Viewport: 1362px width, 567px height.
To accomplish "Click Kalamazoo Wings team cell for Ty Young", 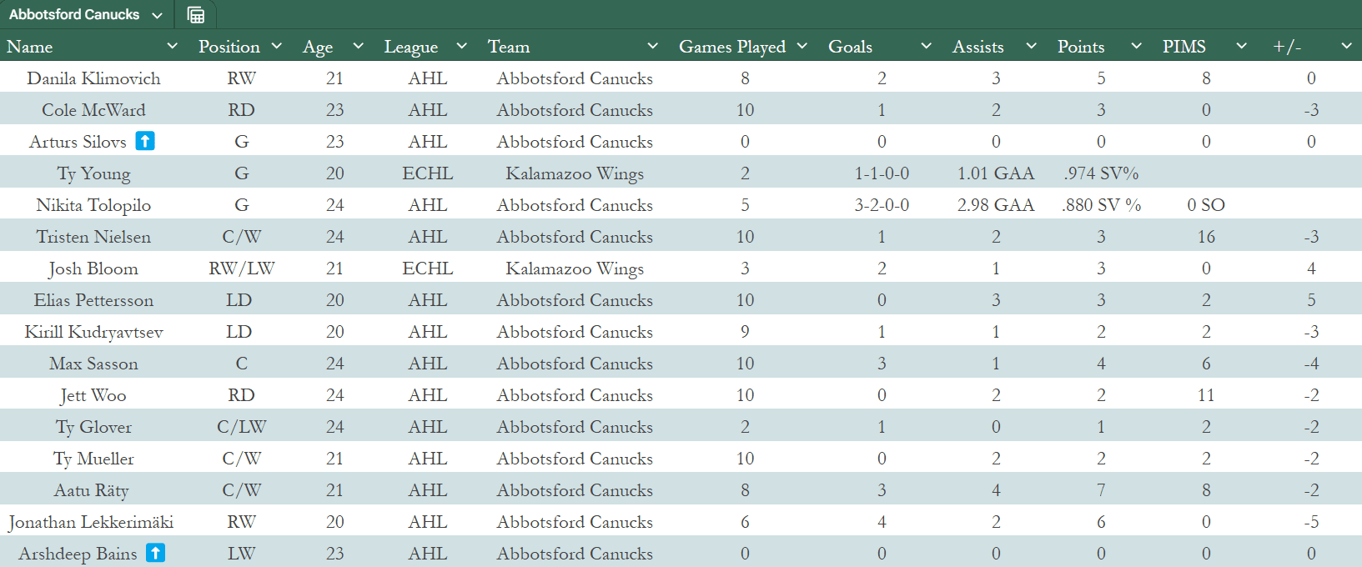I will point(575,173).
